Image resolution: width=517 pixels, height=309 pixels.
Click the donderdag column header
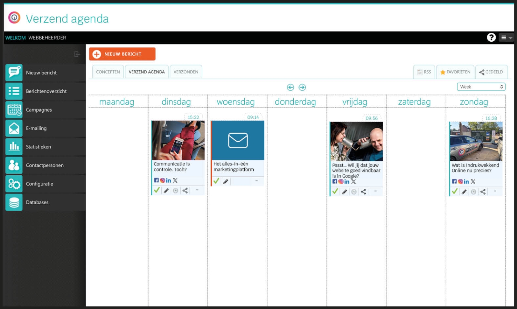tap(295, 102)
